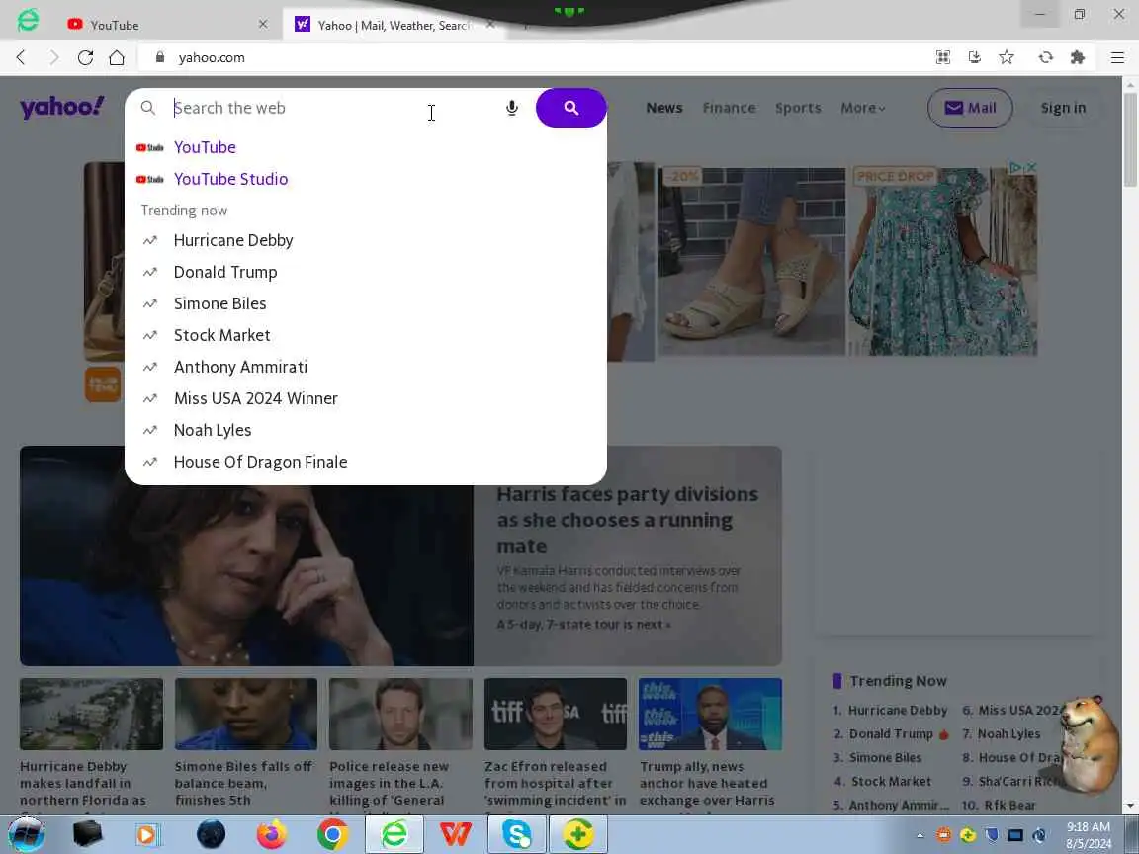Open the green plus taskbar application
Image resolution: width=1139 pixels, height=854 pixels.
click(x=577, y=834)
